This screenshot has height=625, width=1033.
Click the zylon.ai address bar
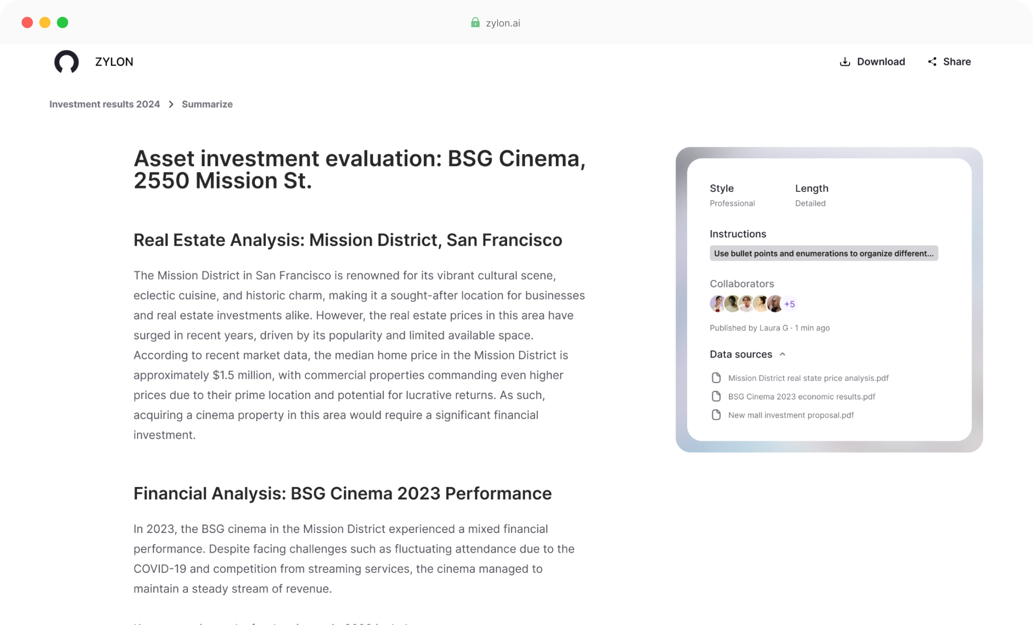coord(502,23)
